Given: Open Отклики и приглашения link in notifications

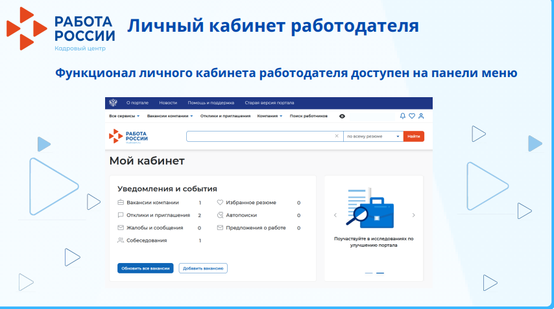Looking at the screenshot, I should (158, 215).
